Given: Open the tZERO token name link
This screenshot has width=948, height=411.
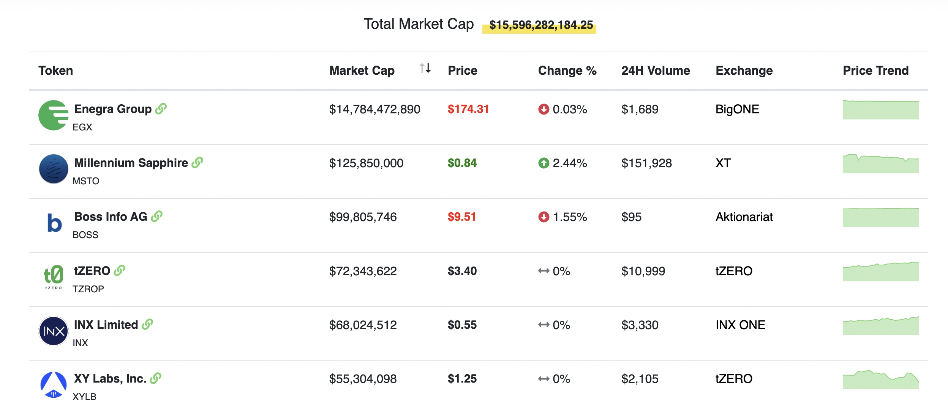Looking at the screenshot, I should (92, 271).
